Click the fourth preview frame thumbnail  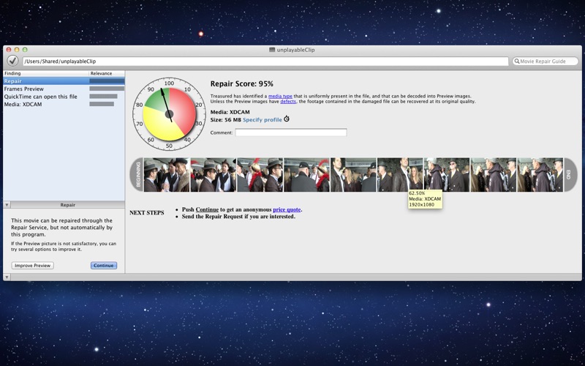pos(306,175)
